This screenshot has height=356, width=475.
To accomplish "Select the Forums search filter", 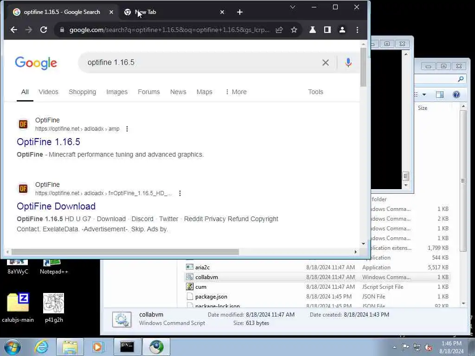I will pos(149,92).
